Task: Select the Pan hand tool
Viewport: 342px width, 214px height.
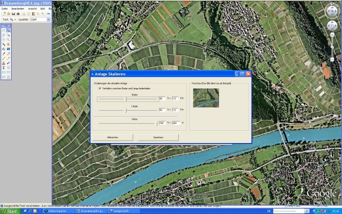Action: pos(8,44)
